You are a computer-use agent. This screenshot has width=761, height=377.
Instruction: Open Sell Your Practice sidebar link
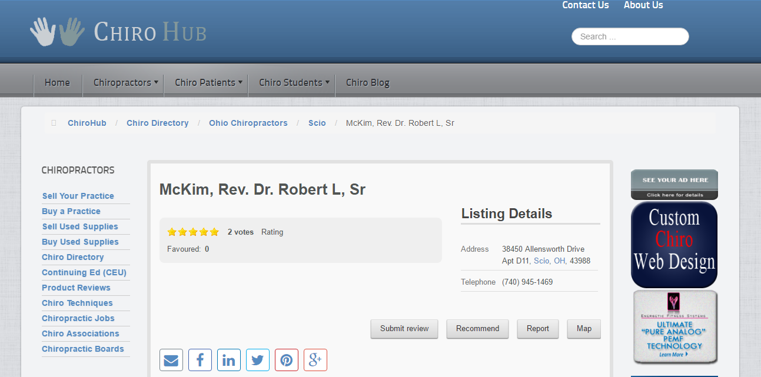pyautogui.click(x=78, y=196)
